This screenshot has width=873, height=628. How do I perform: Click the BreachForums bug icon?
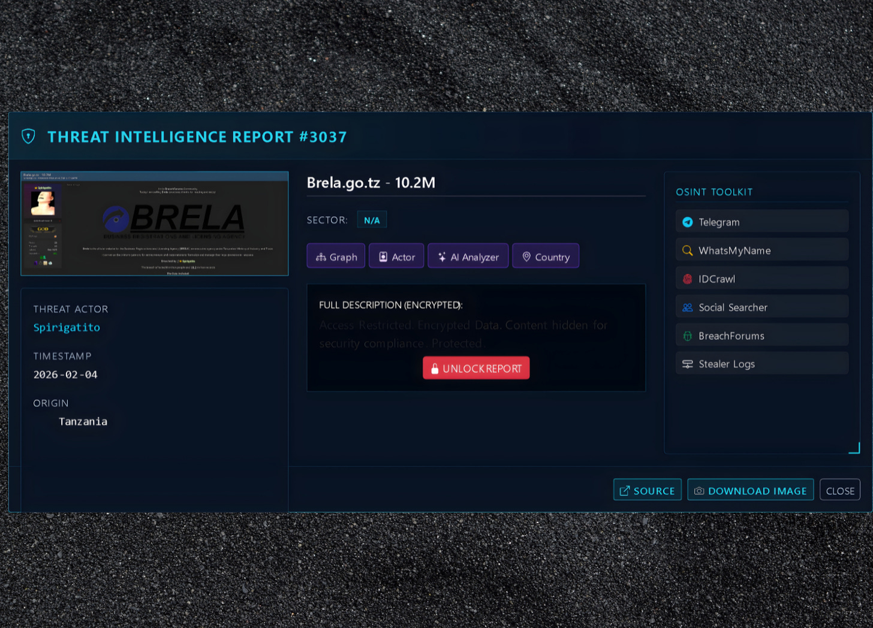coord(688,336)
